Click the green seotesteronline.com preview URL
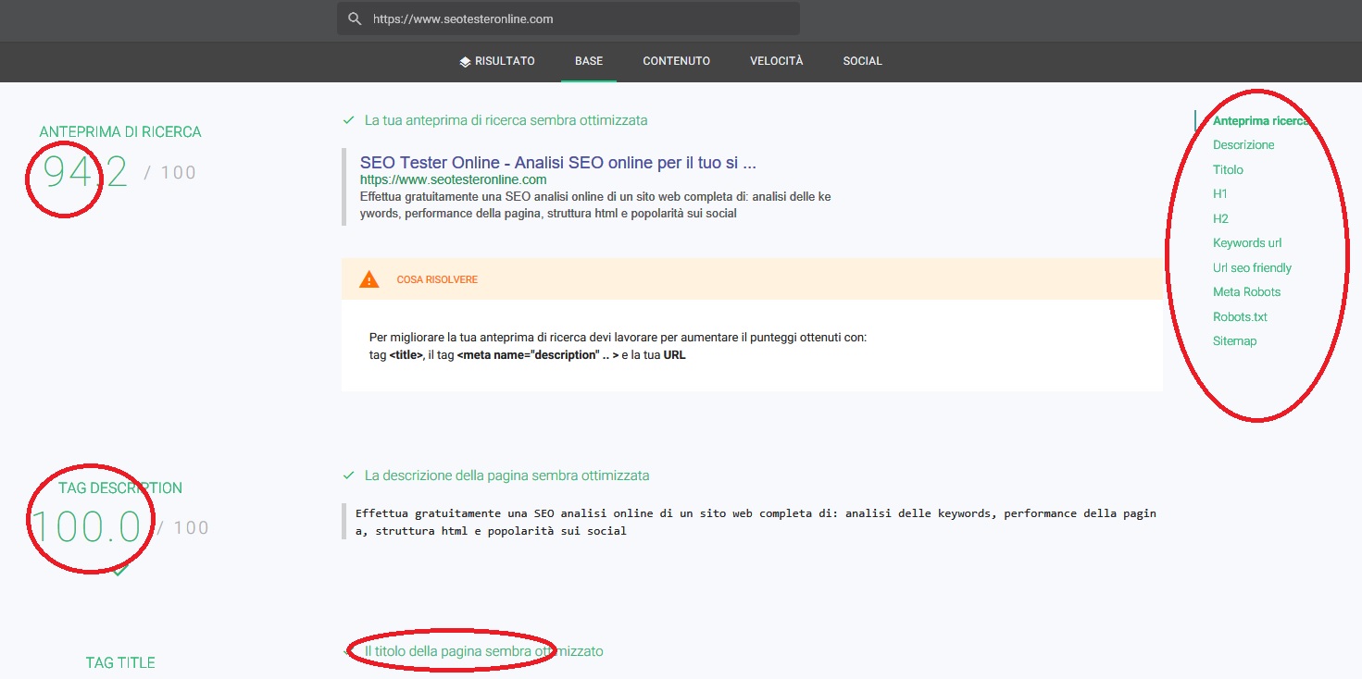This screenshot has height=679, width=1362. coord(454,179)
